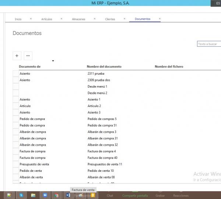
Task: Close the Clientes tab
Action: click(124, 19)
